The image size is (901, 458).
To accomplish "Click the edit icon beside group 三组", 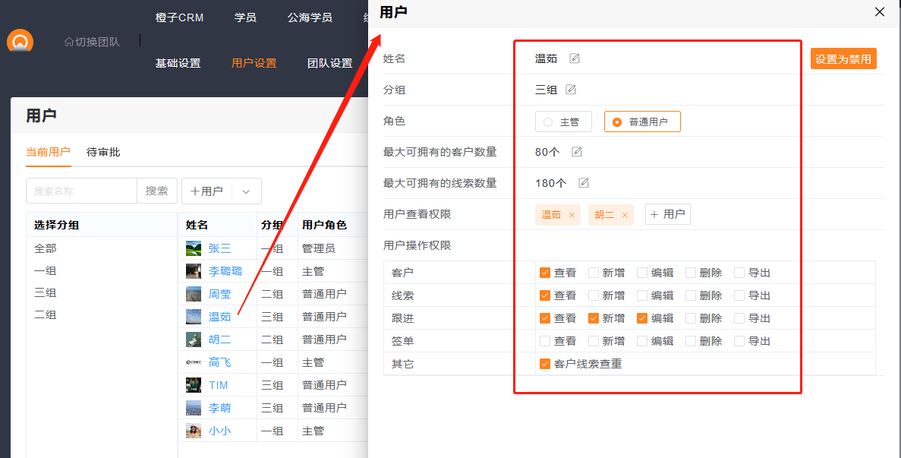I will (571, 90).
